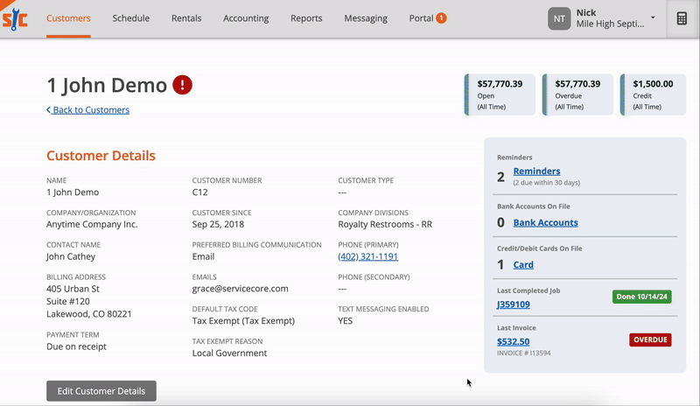Open the Reminders link
Screen dimensions: 700x406
click(x=536, y=171)
